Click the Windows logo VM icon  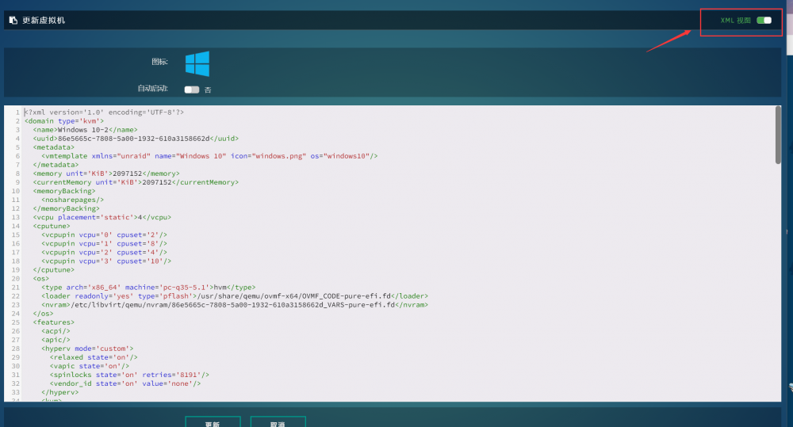[197, 63]
